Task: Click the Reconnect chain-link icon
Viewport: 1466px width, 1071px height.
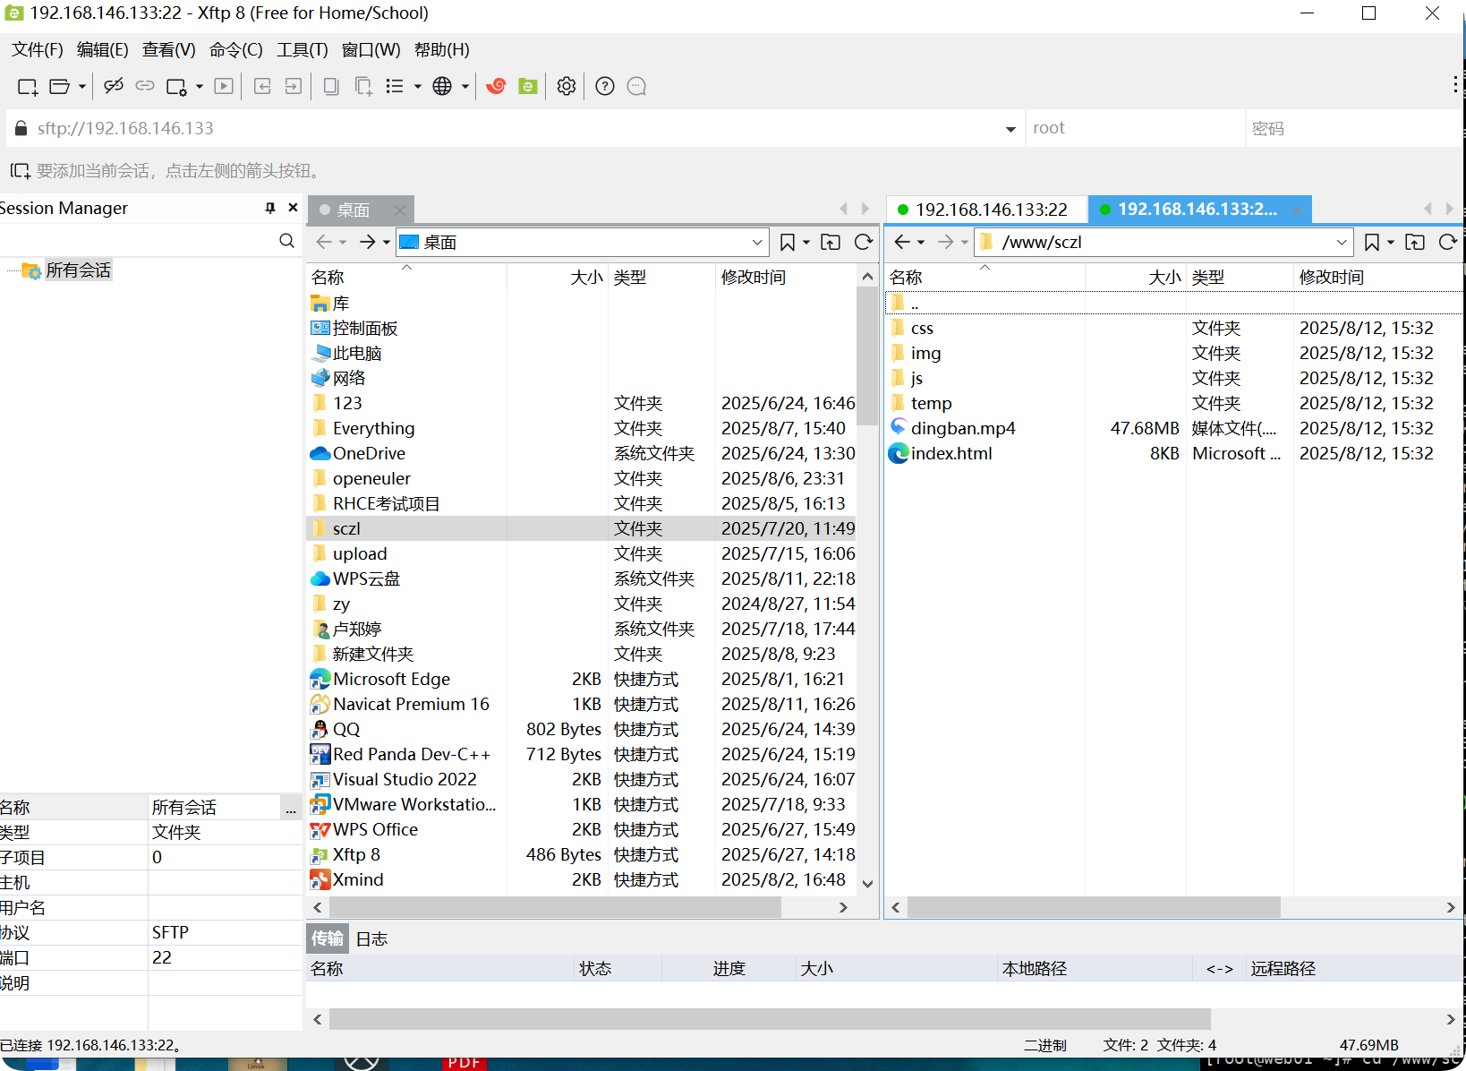Action: pyautogui.click(x=145, y=86)
